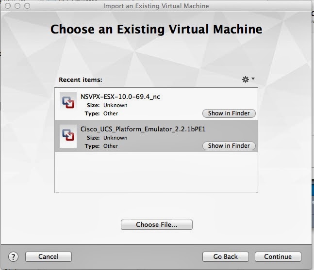Select the Cisco_UCS_Platform_Emulator_2.2.1bPE1 item name
The width and height of the screenshot is (314, 270).
[143, 129]
